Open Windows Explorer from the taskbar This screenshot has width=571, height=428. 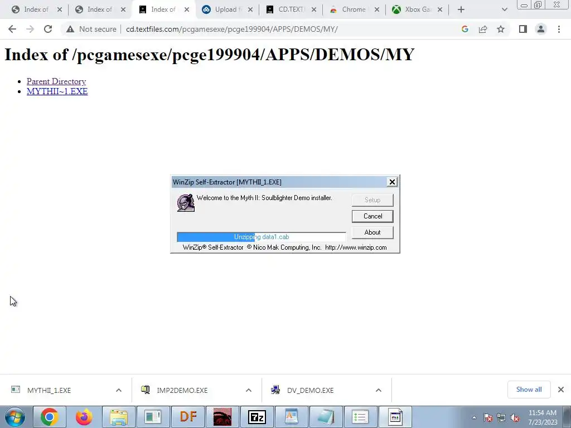pos(119,417)
